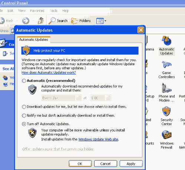The height and width of the screenshot is (170, 185).
Task: Click the Up folder toolbar icon
Action: tap(41, 21)
